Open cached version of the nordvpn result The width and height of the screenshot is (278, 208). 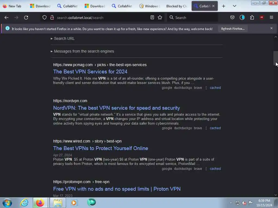point(215,128)
